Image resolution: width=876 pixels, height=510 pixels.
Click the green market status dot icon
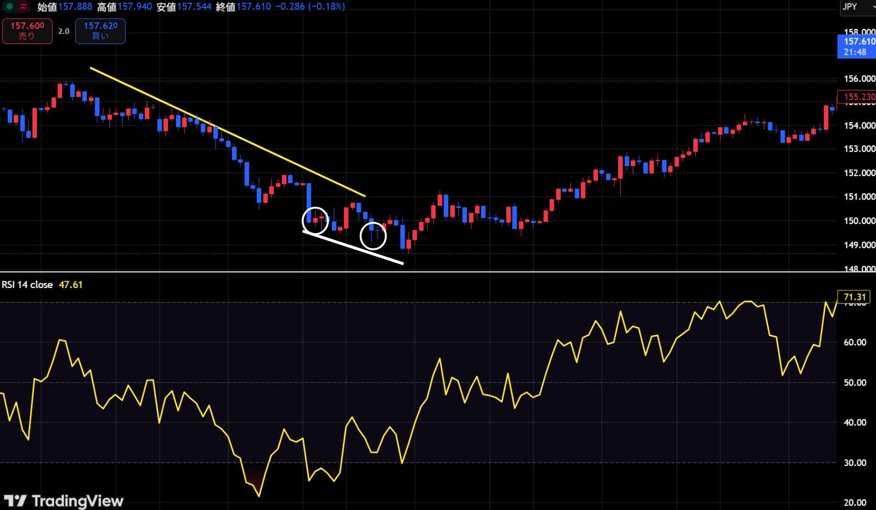10,6
